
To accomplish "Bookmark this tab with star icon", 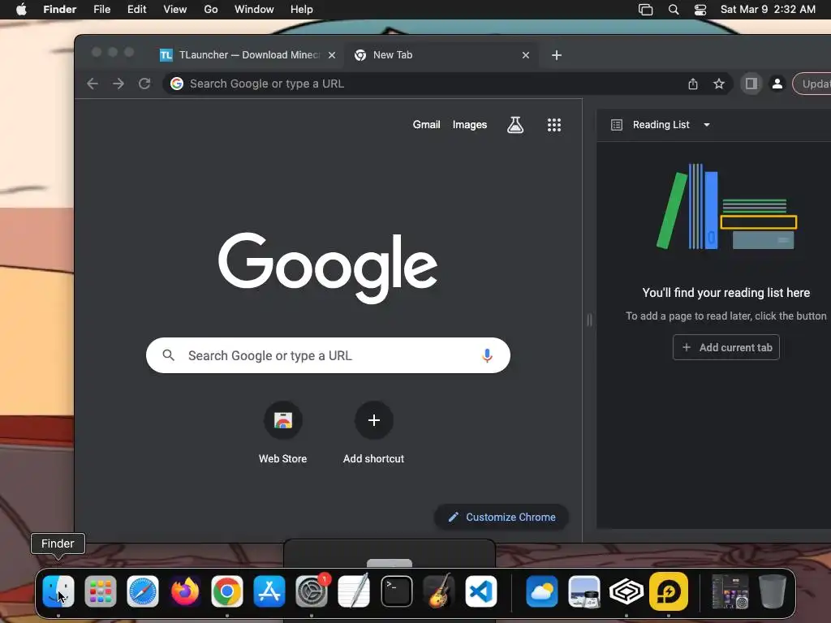I will point(719,84).
